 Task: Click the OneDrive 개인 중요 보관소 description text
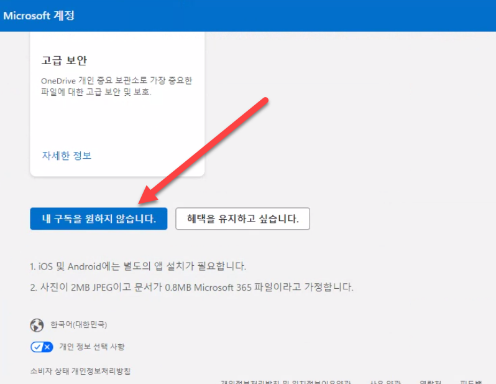116,86
